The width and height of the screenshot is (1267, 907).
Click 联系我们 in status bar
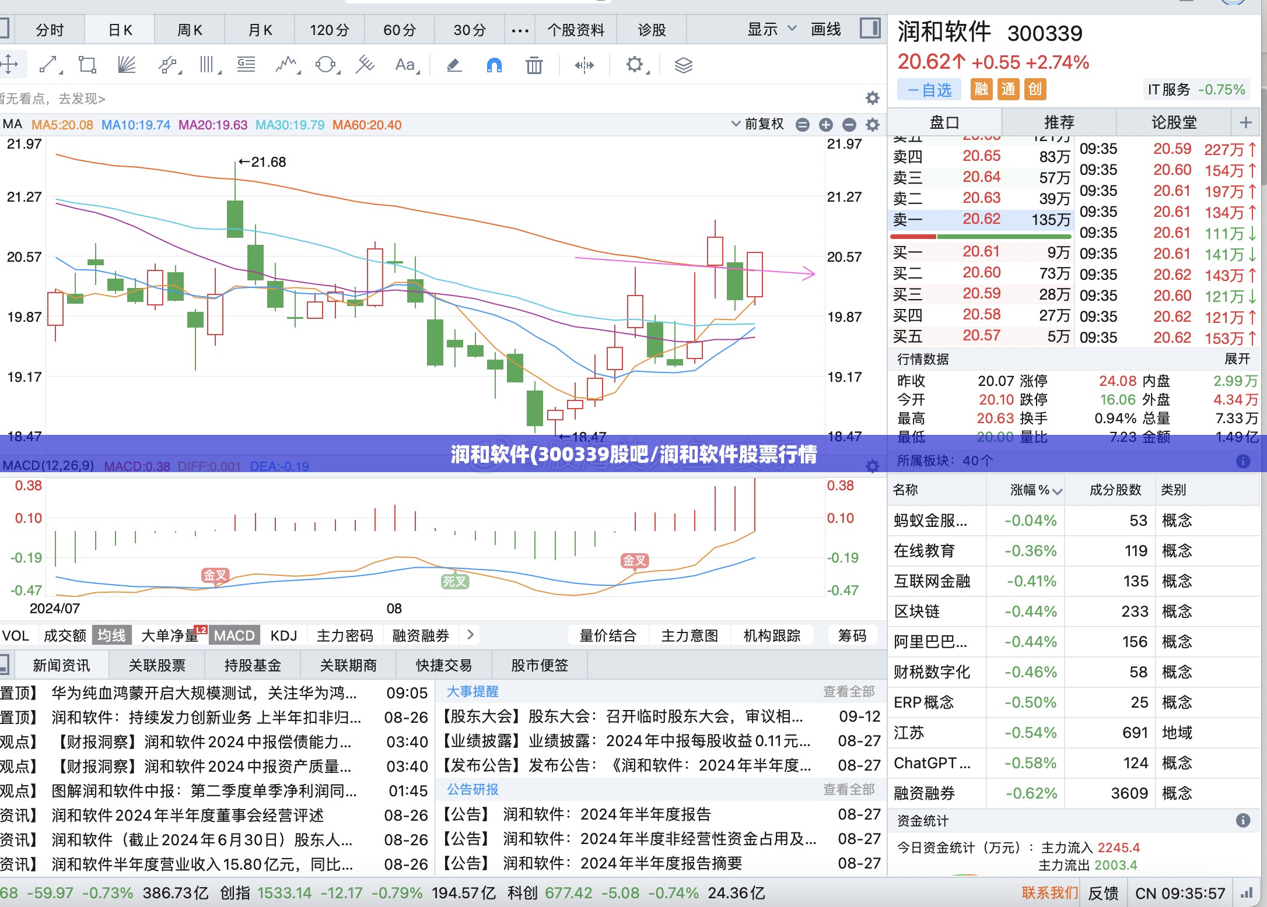point(1050,893)
